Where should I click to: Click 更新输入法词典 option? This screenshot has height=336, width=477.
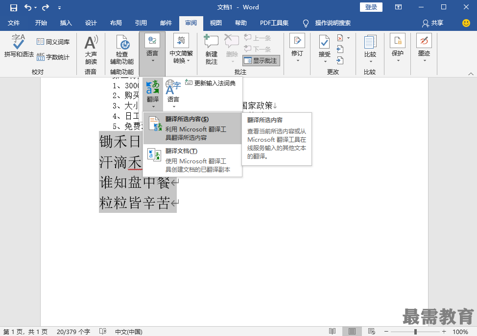click(210, 83)
